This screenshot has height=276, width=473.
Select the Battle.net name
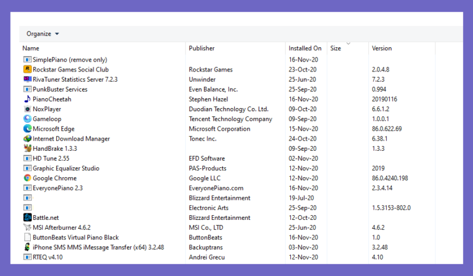[x=46, y=217]
